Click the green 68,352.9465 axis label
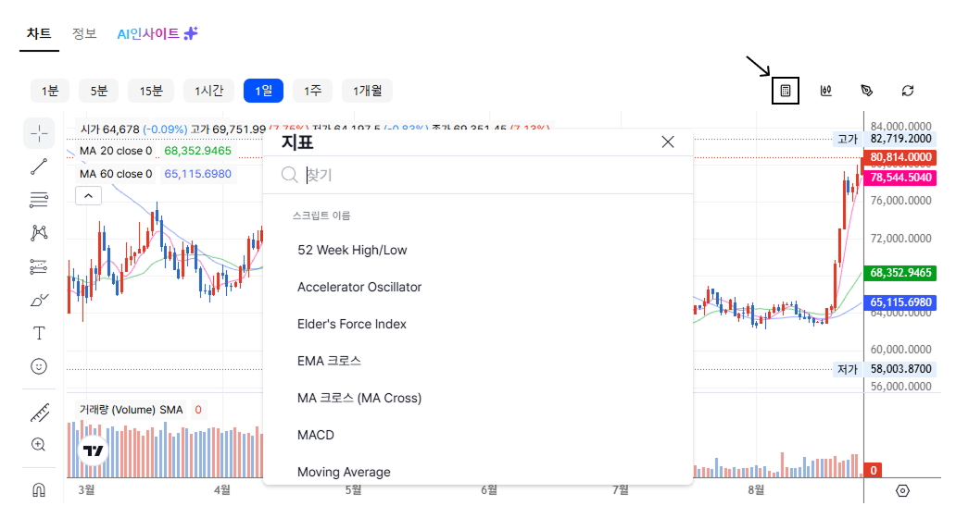 [900, 273]
